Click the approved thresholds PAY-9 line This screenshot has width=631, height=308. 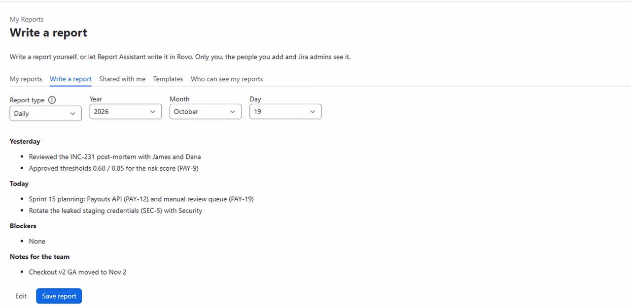coord(114,168)
